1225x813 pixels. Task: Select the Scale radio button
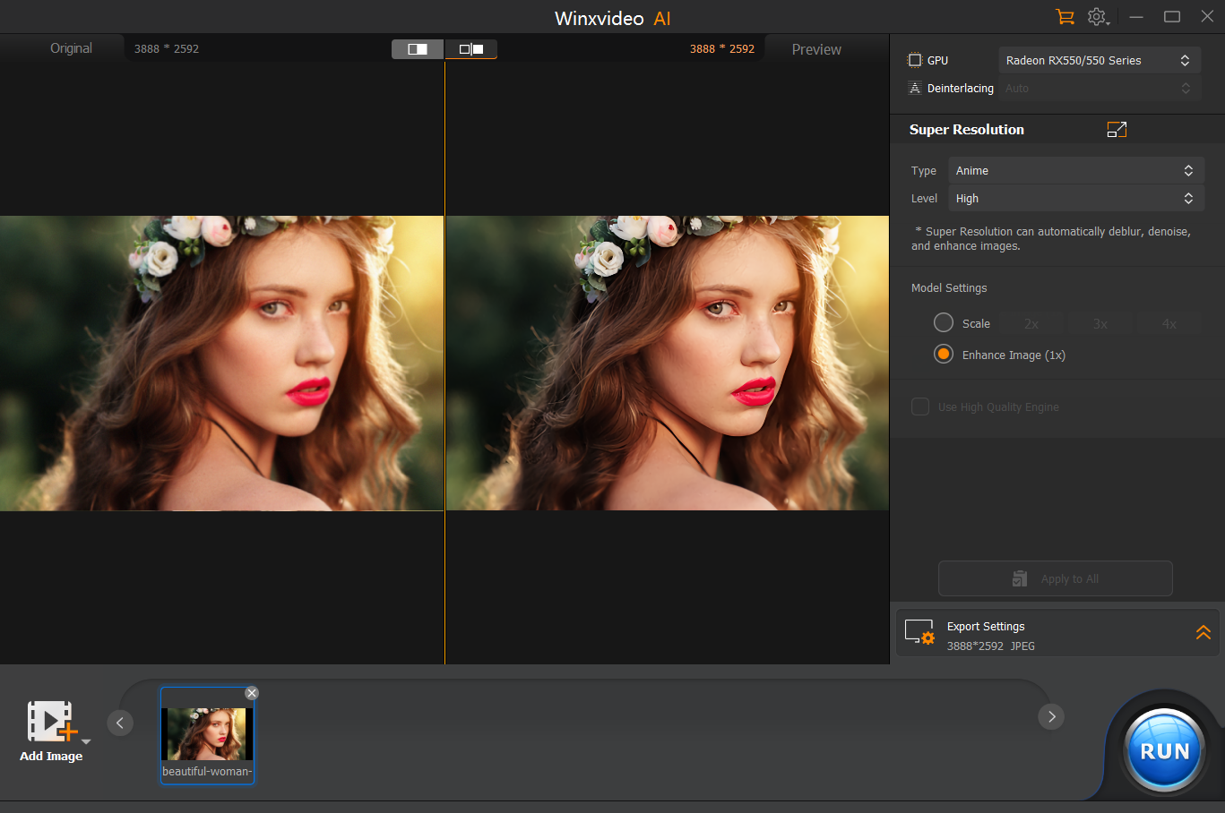tap(943, 322)
